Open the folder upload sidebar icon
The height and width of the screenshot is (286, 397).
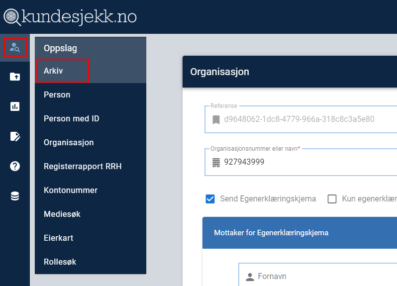15,77
